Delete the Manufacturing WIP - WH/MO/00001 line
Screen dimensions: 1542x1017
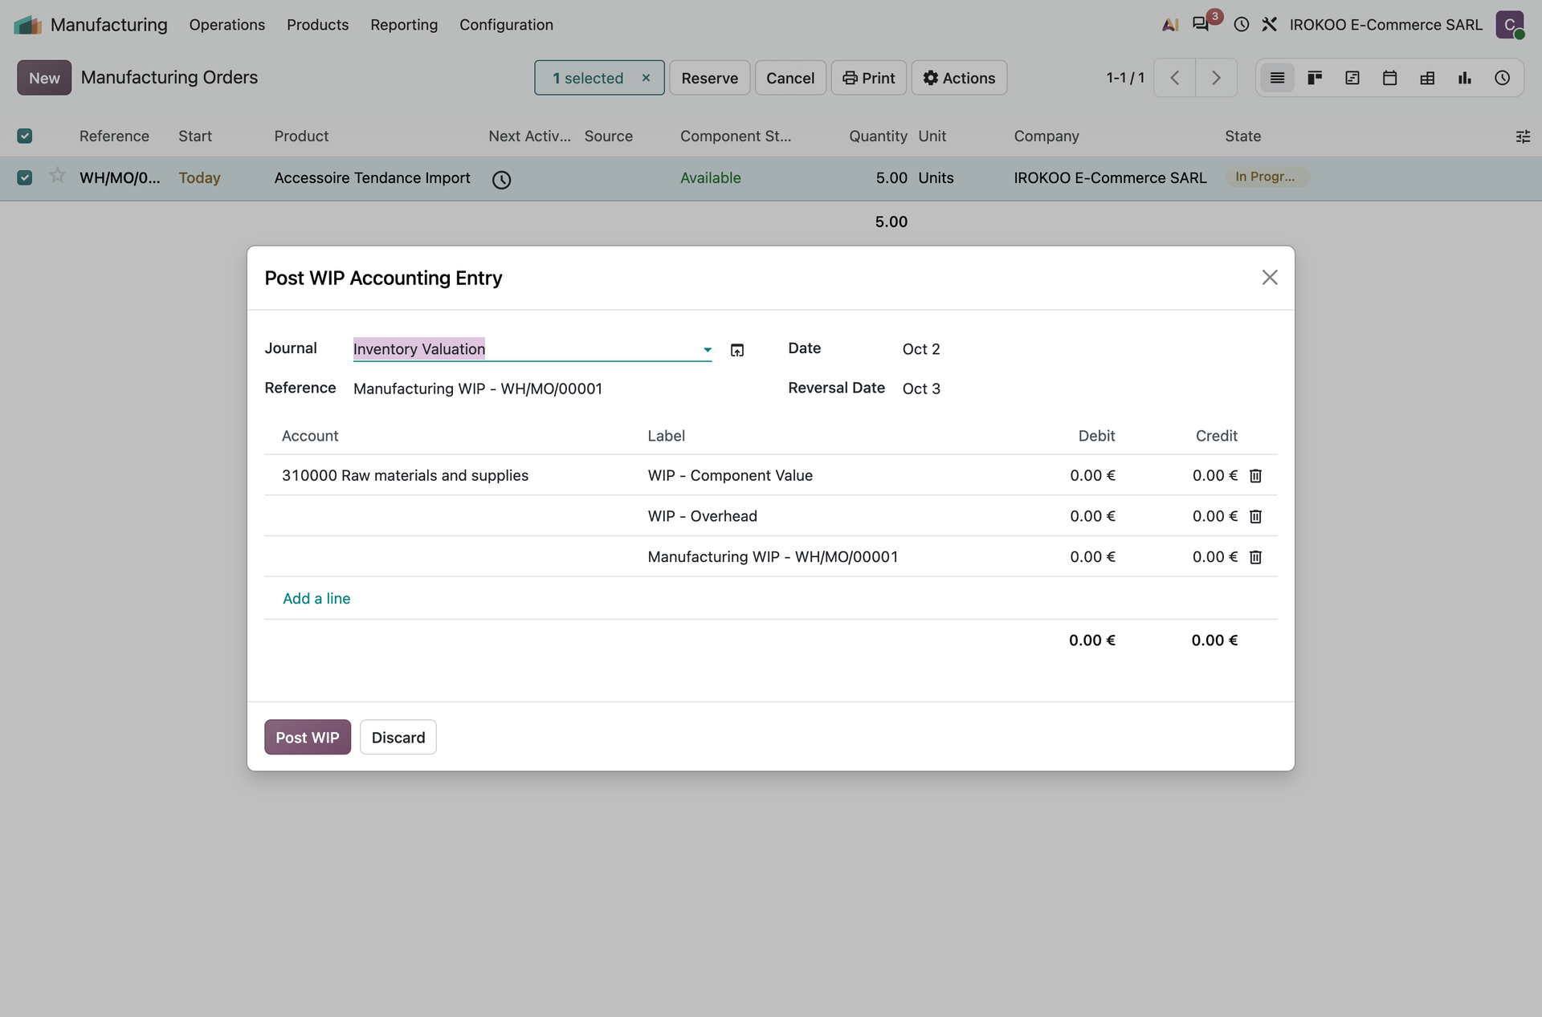point(1256,557)
